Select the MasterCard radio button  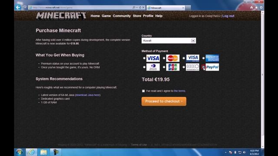[164, 58]
